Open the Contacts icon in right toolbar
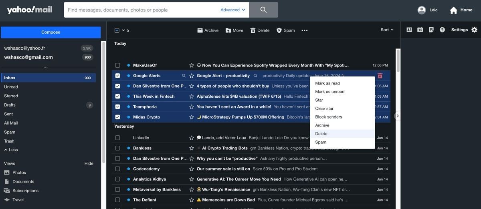The image size is (481, 209). (409, 30)
